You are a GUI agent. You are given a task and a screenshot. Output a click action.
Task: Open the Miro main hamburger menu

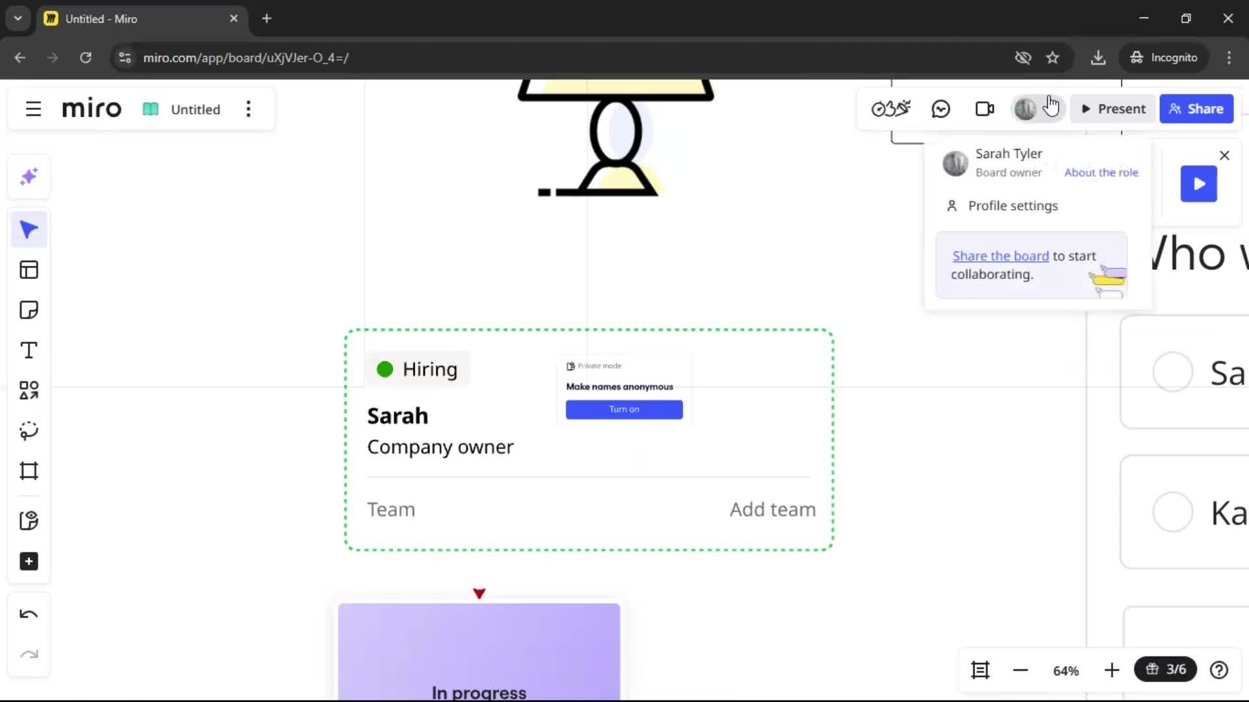(x=33, y=109)
